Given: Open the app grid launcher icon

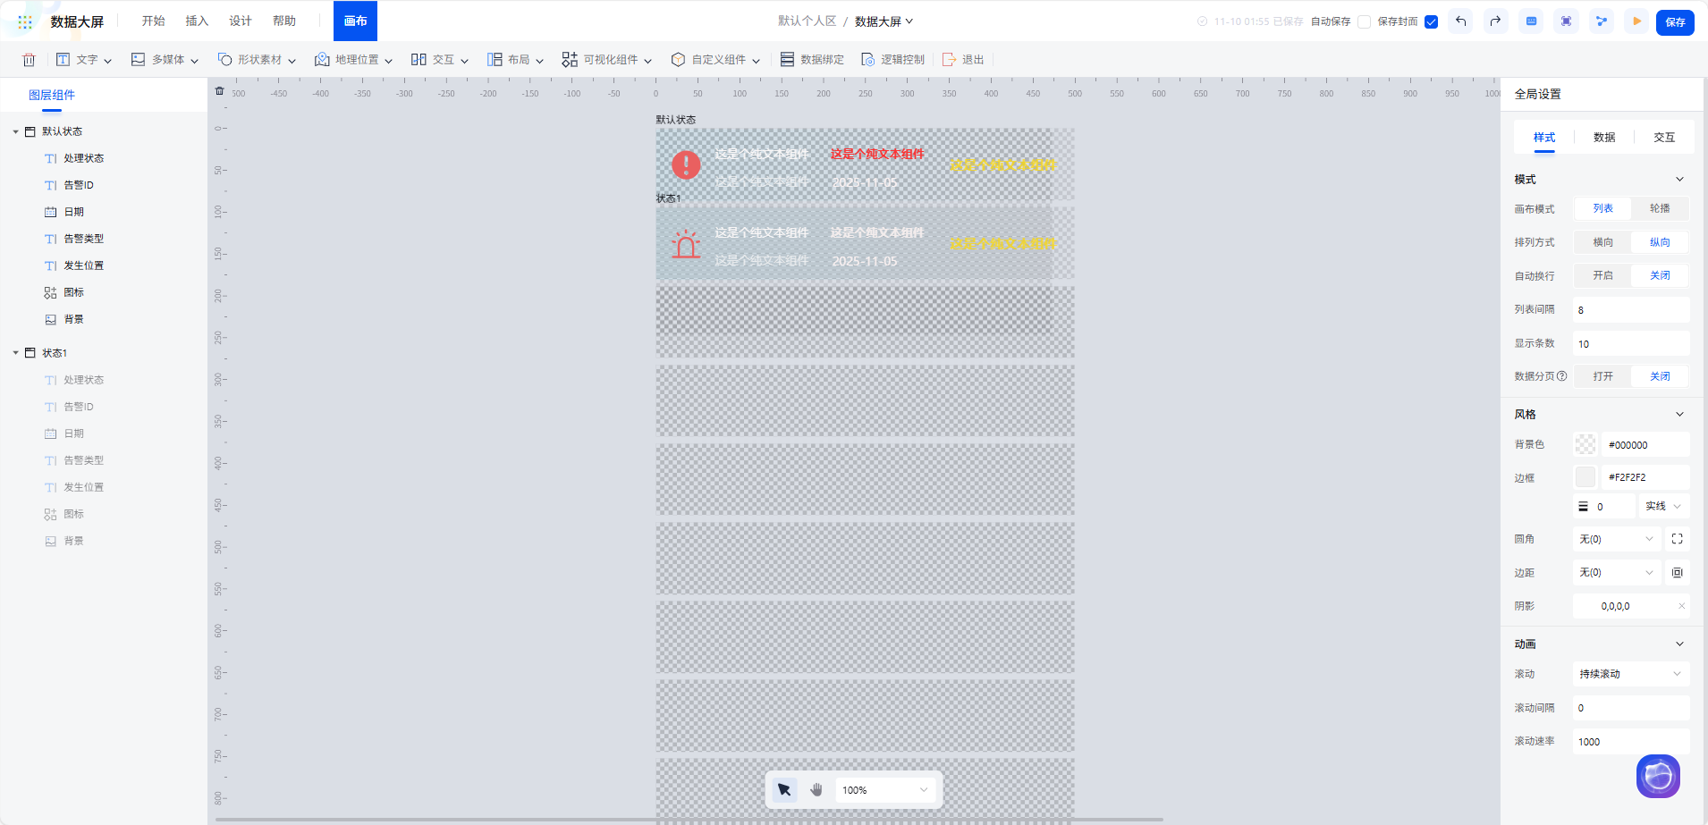Looking at the screenshot, I should coord(25,21).
